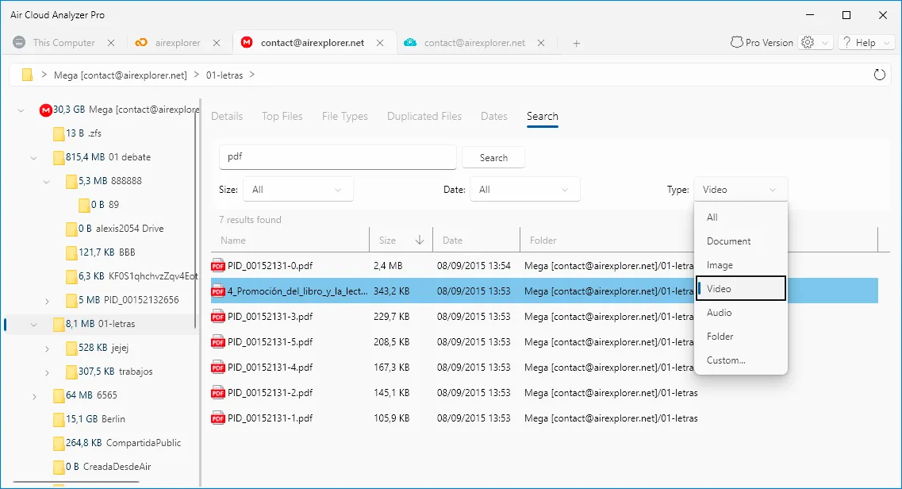Viewport: 902px width, 489px height.
Task: Close the last contact@airexplorer.net tab
Action: point(541,43)
